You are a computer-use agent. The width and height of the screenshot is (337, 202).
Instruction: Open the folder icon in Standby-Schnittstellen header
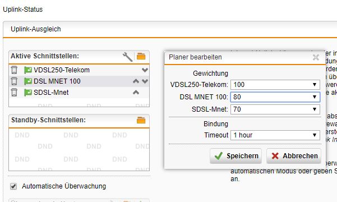[x=141, y=120]
